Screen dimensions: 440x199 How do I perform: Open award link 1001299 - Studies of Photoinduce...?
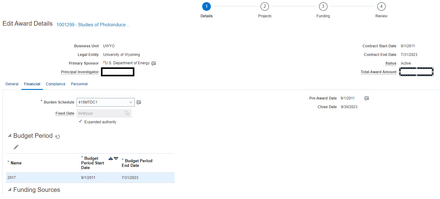click(x=93, y=25)
